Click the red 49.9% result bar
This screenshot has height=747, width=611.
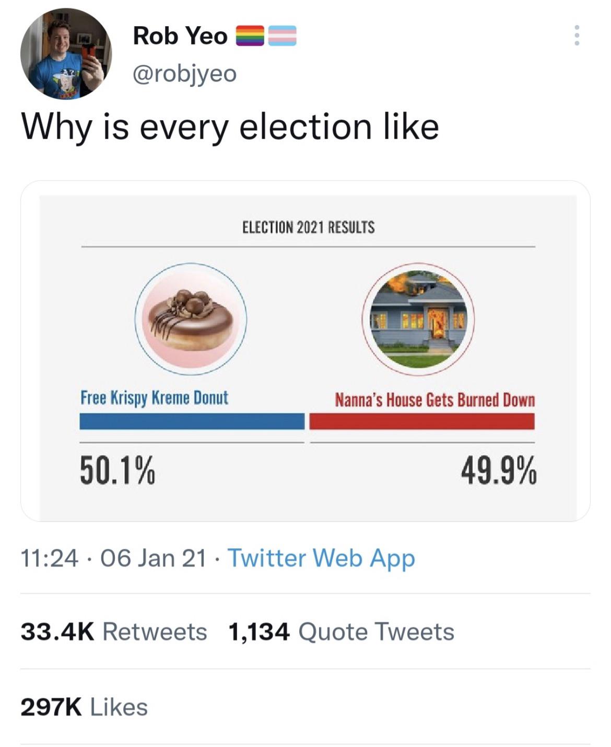click(422, 421)
